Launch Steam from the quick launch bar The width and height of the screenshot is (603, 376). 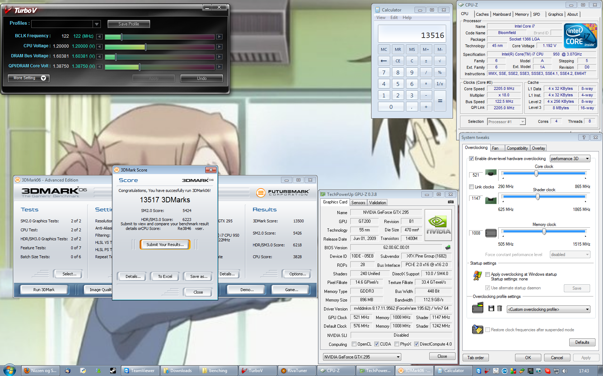click(113, 371)
